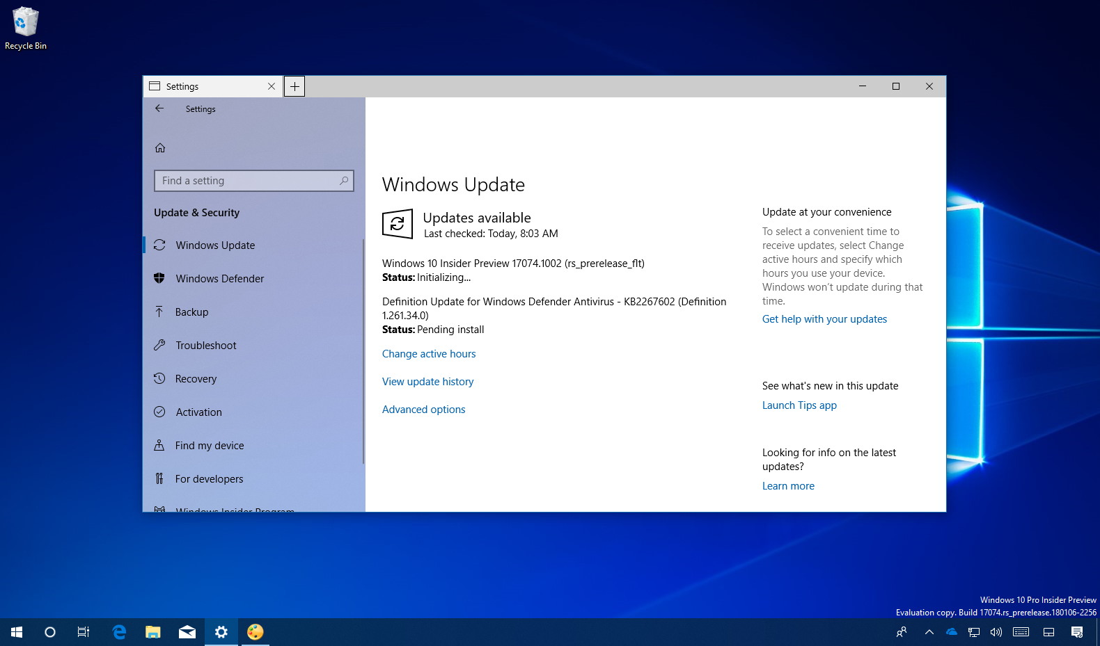Select Find my device in the sidebar
The image size is (1100, 646).
(x=253, y=445)
